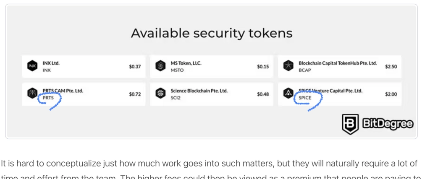Click the $0.15 MSTO price
This screenshot has width=430, height=179.
click(263, 67)
